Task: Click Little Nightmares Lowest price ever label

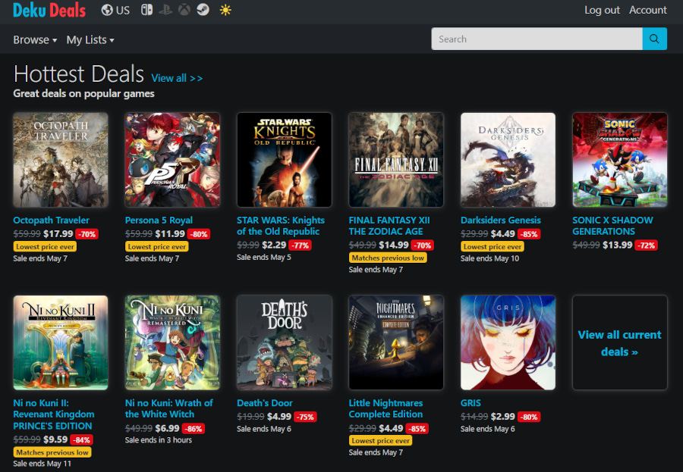Action: [x=381, y=441]
